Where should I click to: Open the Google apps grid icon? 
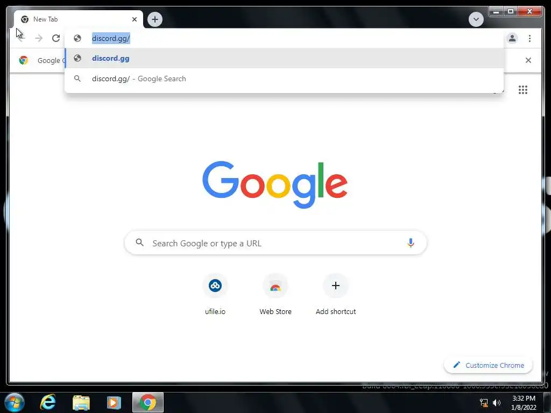(522, 90)
